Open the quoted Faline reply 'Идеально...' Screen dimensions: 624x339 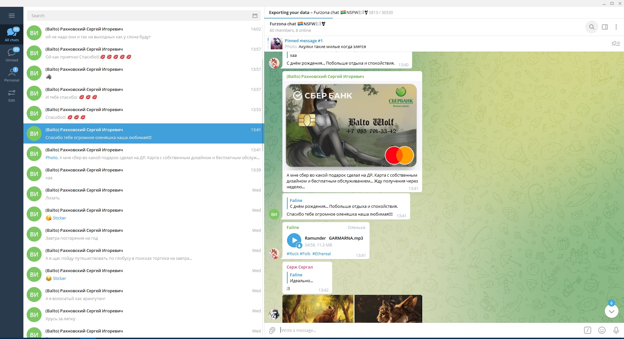pyautogui.click(x=307, y=278)
